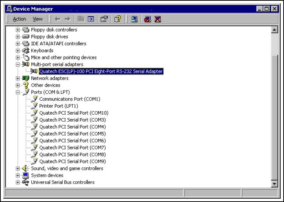This screenshot has width=284, height=202.
Task: Click the Network adapters label
Action: (50, 78)
